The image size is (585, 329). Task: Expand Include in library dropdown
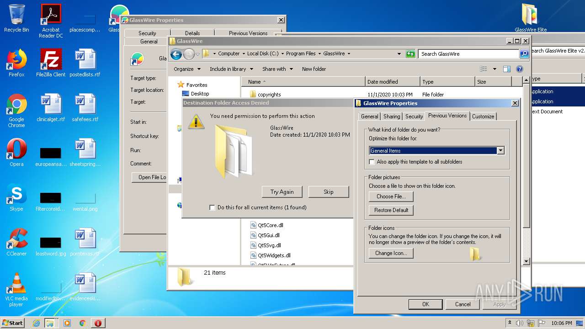click(x=232, y=69)
